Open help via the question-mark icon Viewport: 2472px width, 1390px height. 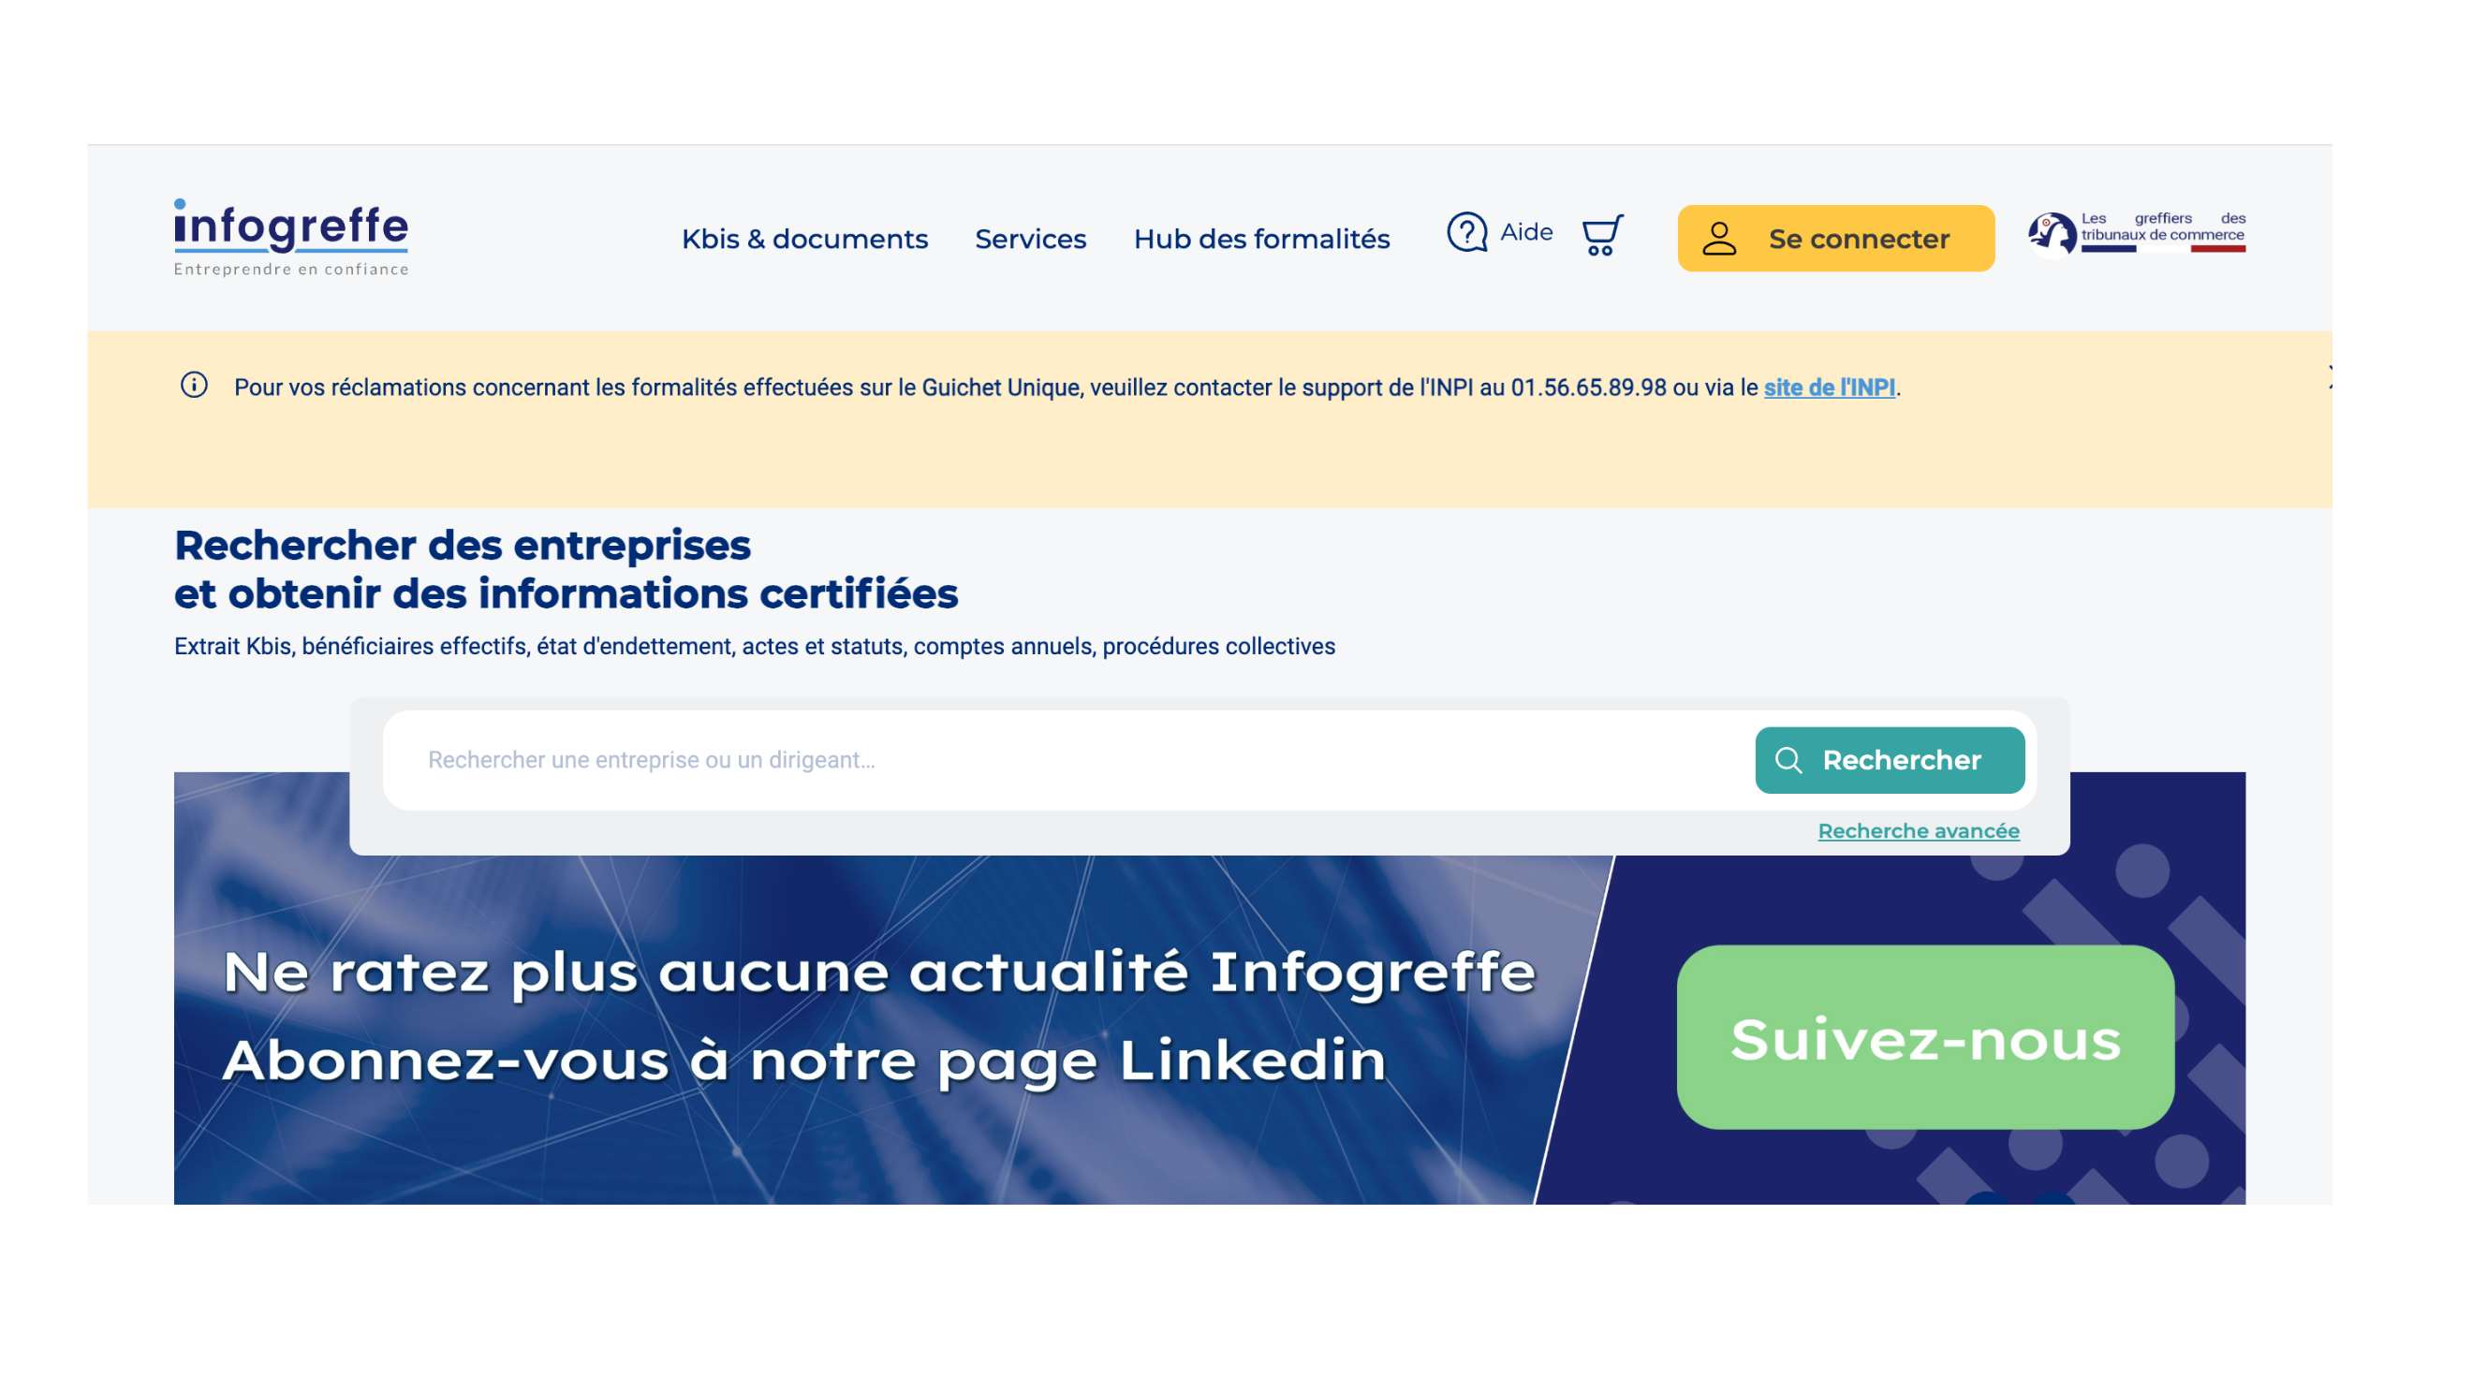[1466, 232]
